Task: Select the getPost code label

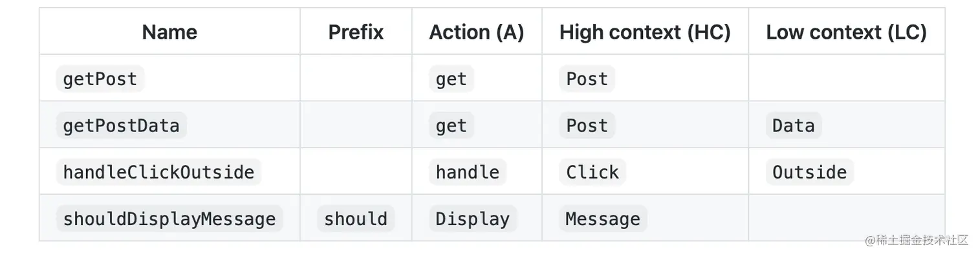Action: point(100,79)
